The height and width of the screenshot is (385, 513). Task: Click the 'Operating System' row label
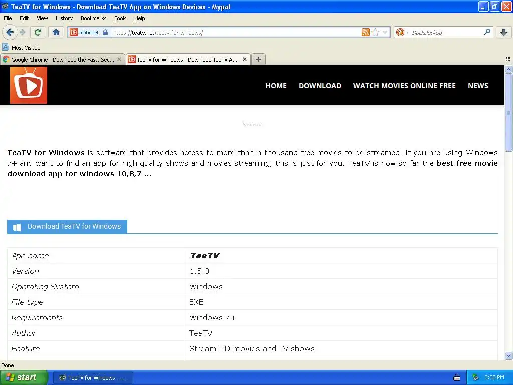coord(45,287)
